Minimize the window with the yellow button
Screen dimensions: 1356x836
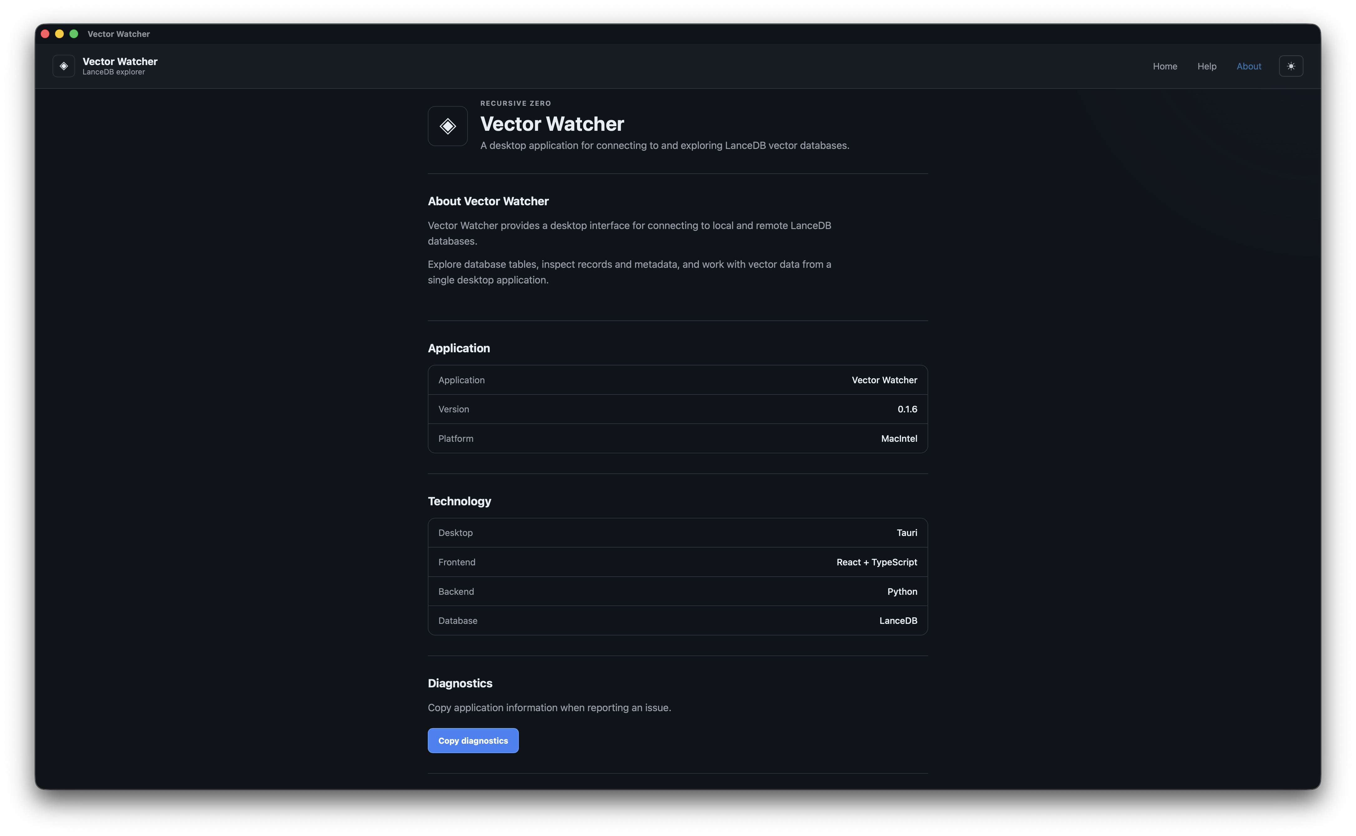[60, 34]
